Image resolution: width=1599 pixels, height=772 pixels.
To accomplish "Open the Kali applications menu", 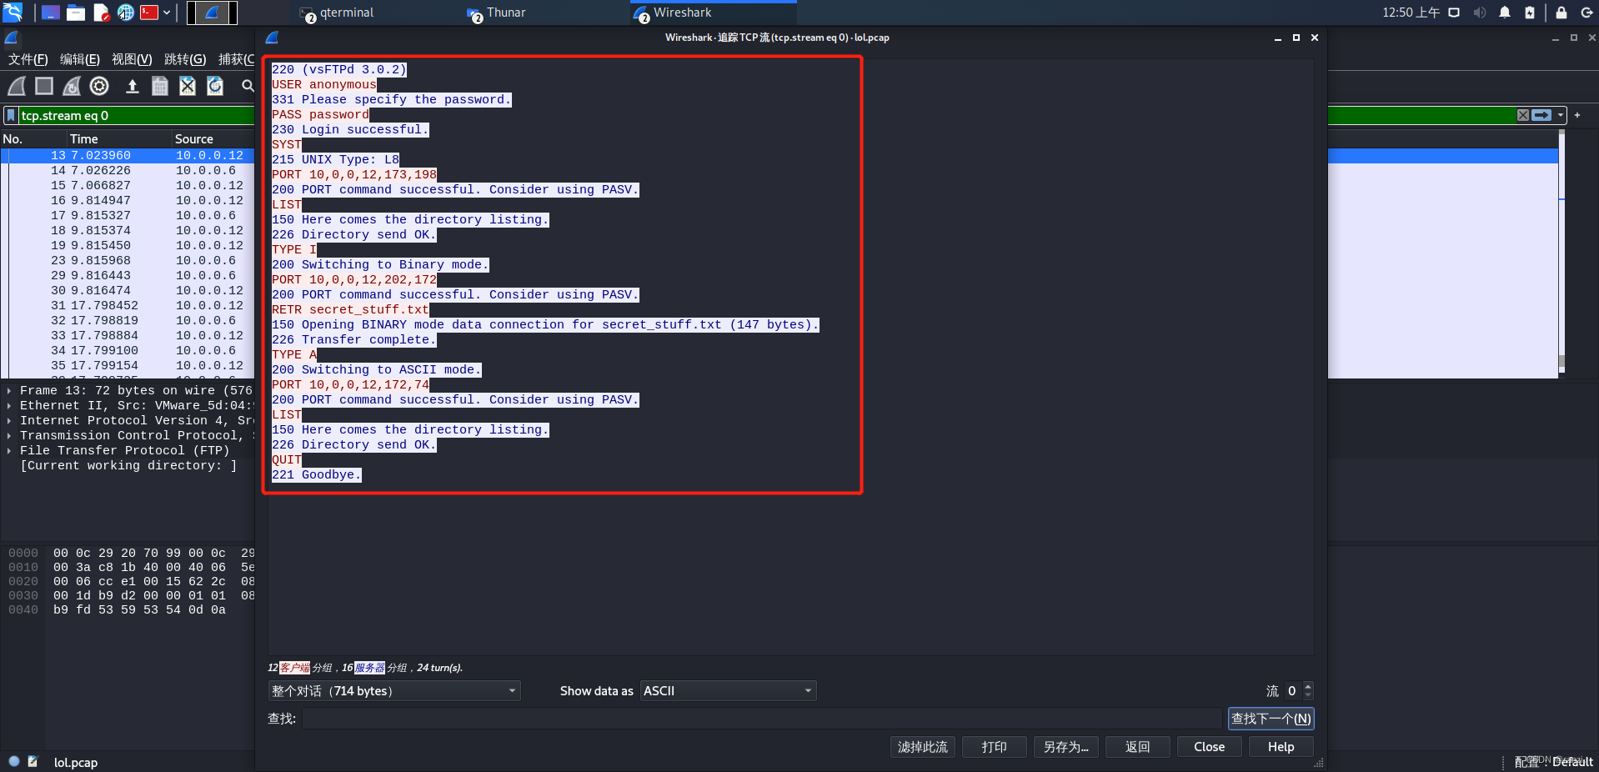I will click(x=13, y=12).
